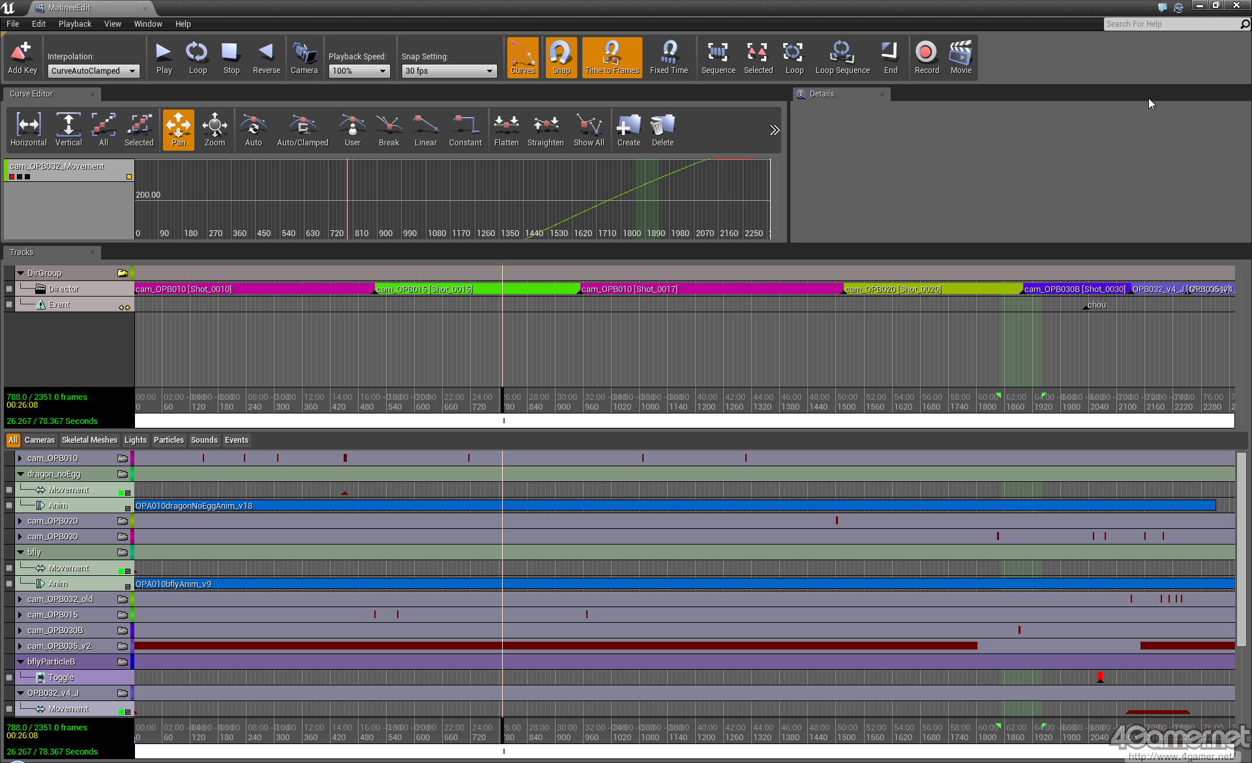Toggle Snap in the toolbar
1252x763 pixels.
(x=561, y=57)
